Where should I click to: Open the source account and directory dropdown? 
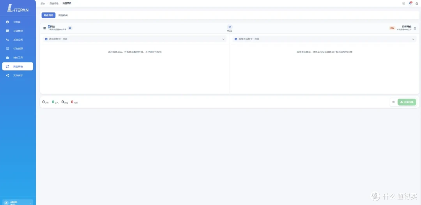pyautogui.click(x=134, y=39)
